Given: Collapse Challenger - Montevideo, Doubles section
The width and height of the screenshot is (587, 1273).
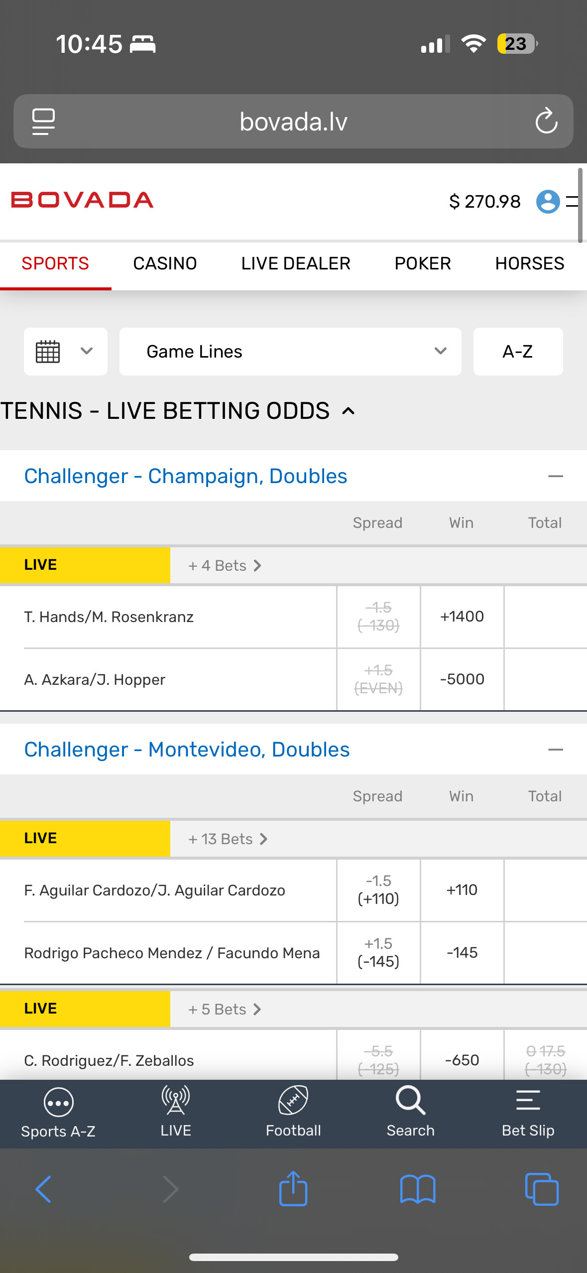Looking at the screenshot, I should (x=555, y=750).
